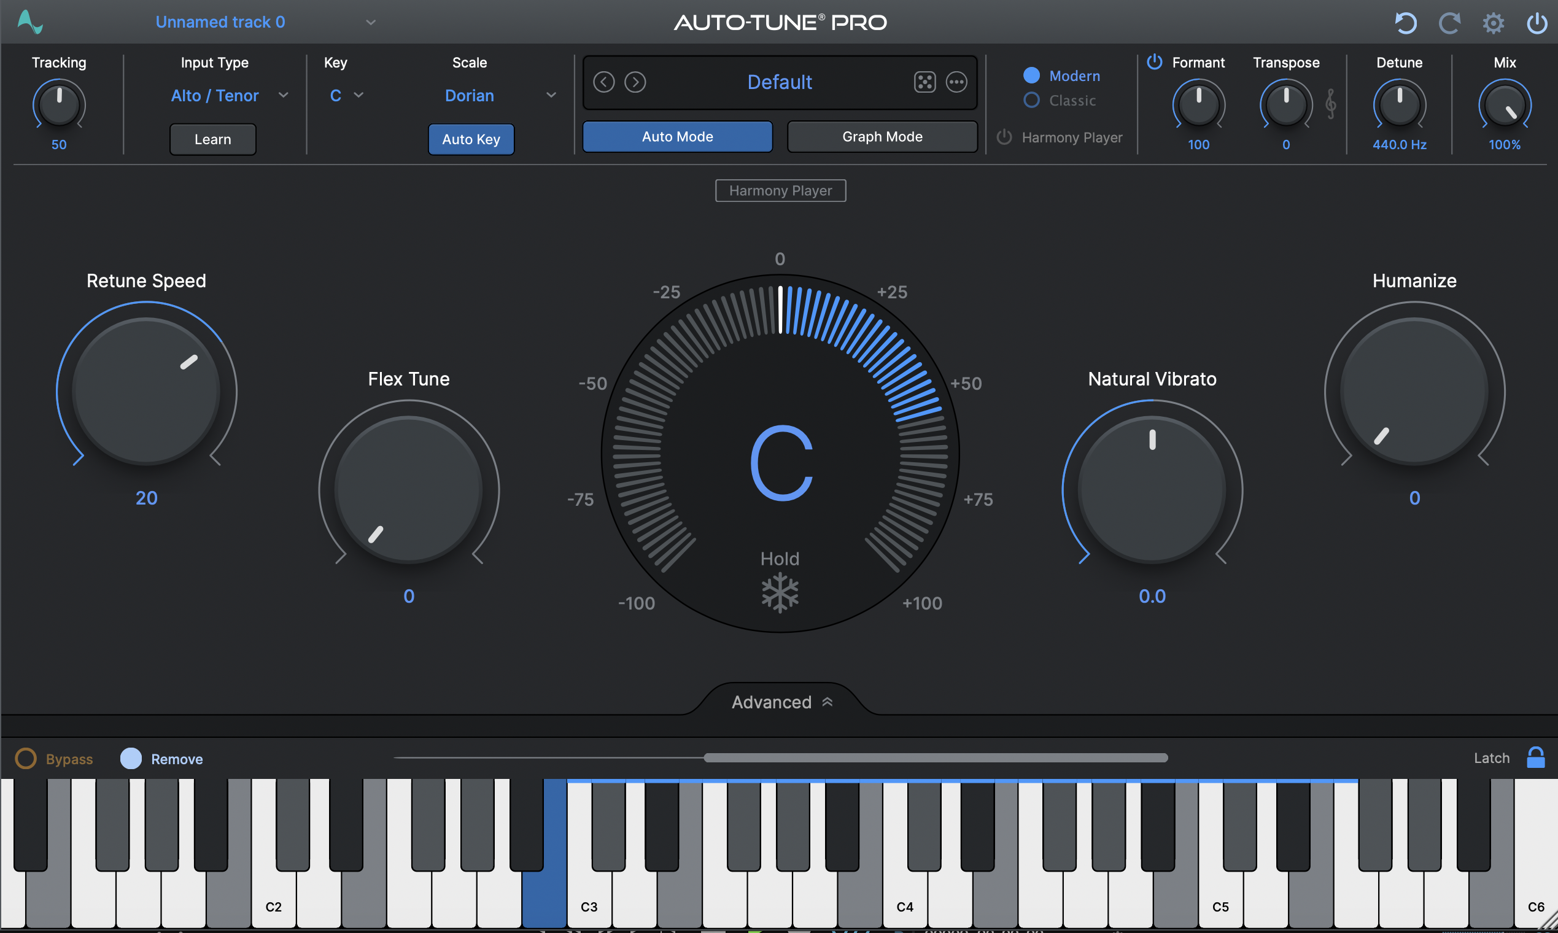Enable the Bypass keyboard option
Image resolution: width=1558 pixels, height=933 pixels.
[26, 758]
